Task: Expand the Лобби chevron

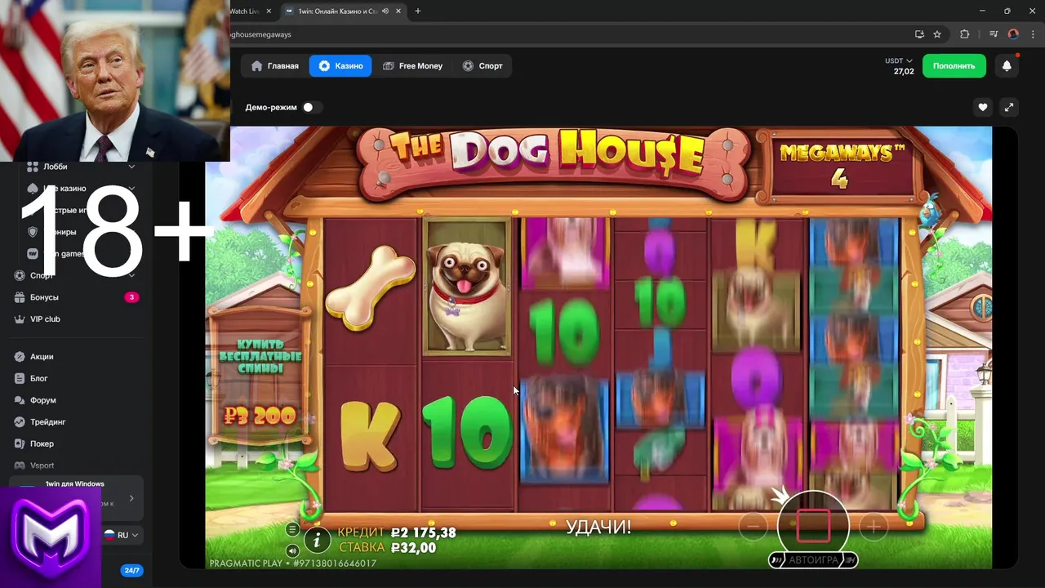Action: 131,167
